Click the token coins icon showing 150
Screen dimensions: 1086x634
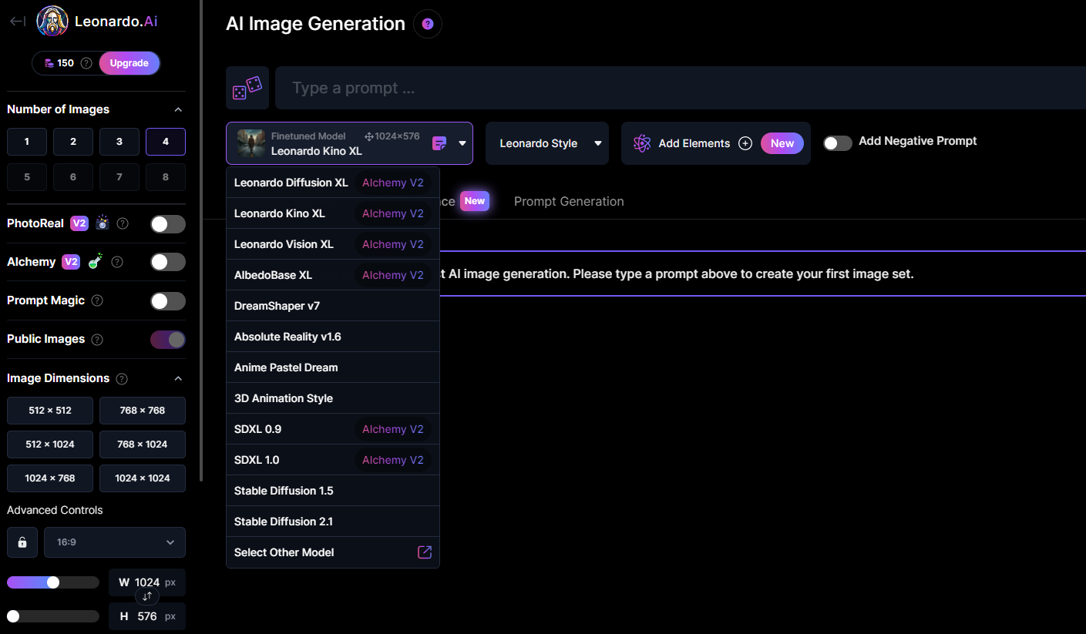[x=49, y=63]
